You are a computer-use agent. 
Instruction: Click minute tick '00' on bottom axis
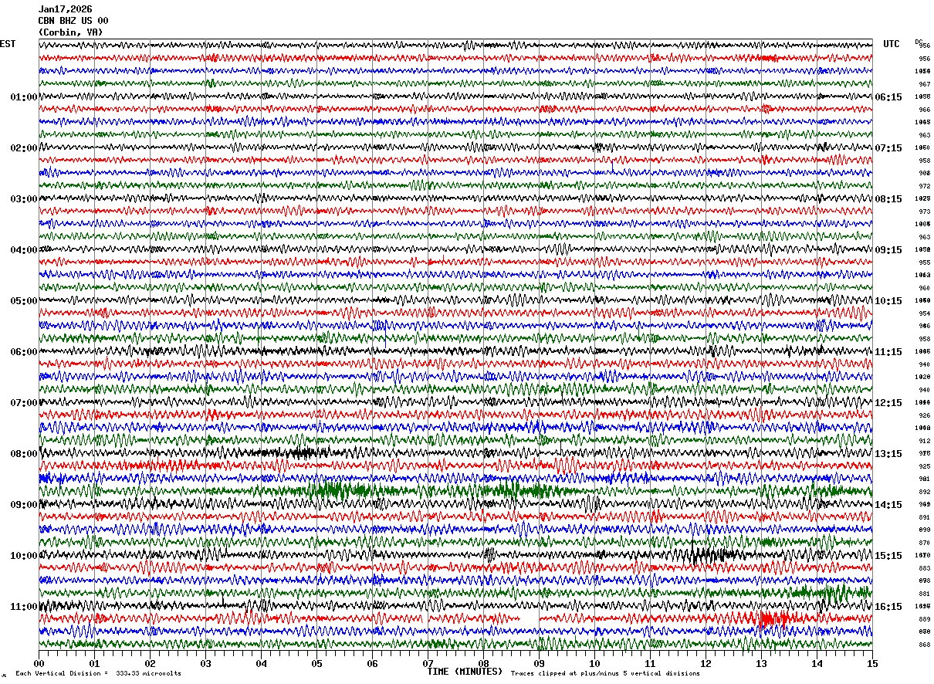(39, 663)
